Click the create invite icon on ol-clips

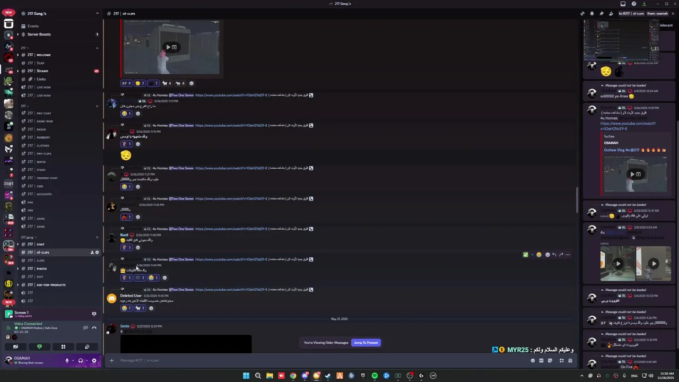[92, 253]
